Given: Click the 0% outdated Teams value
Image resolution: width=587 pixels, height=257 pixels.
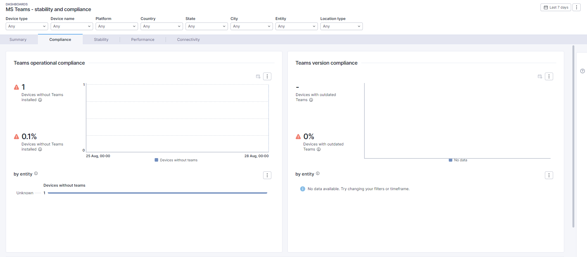Looking at the screenshot, I should 309,137.
